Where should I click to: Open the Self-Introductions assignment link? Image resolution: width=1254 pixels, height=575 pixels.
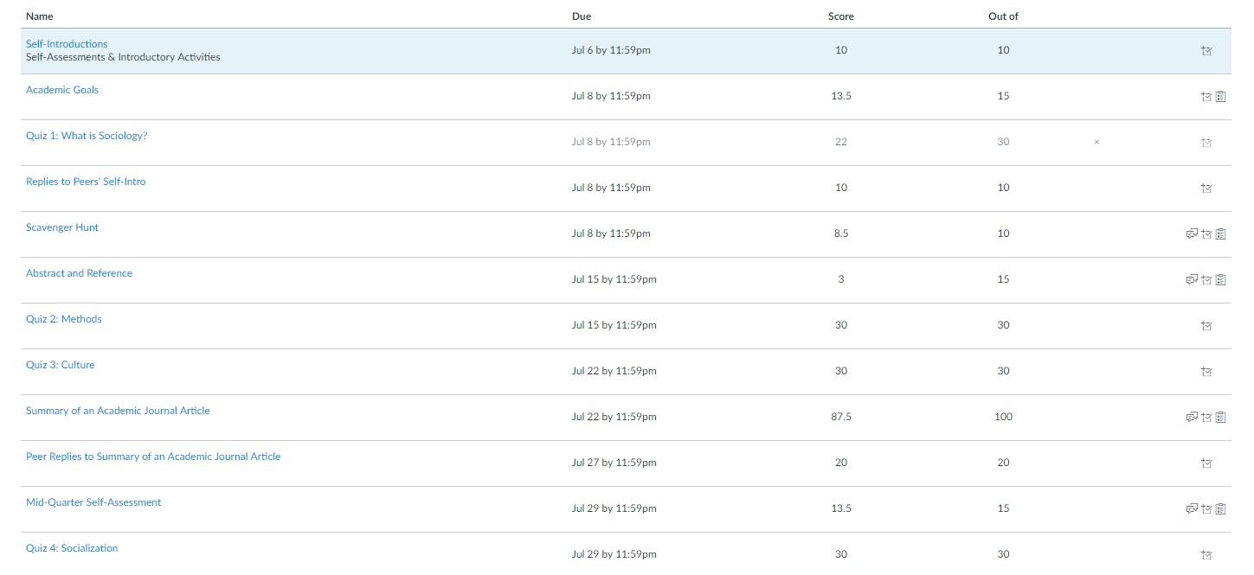pyautogui.click(x=67, y=44)
